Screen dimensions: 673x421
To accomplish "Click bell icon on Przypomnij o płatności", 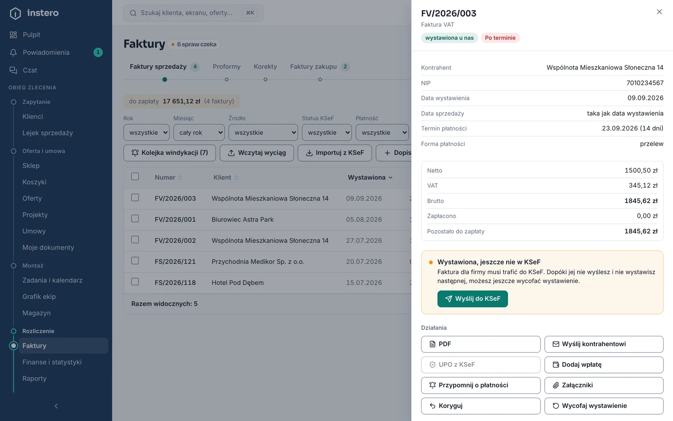I will (x=432, y=385).
